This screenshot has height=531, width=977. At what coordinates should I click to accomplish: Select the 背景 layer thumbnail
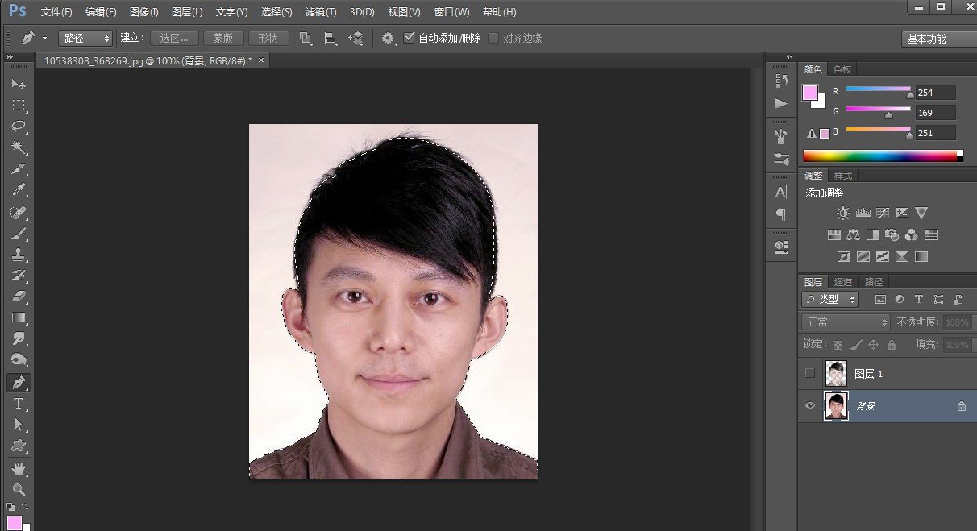[x=836, y=405]
